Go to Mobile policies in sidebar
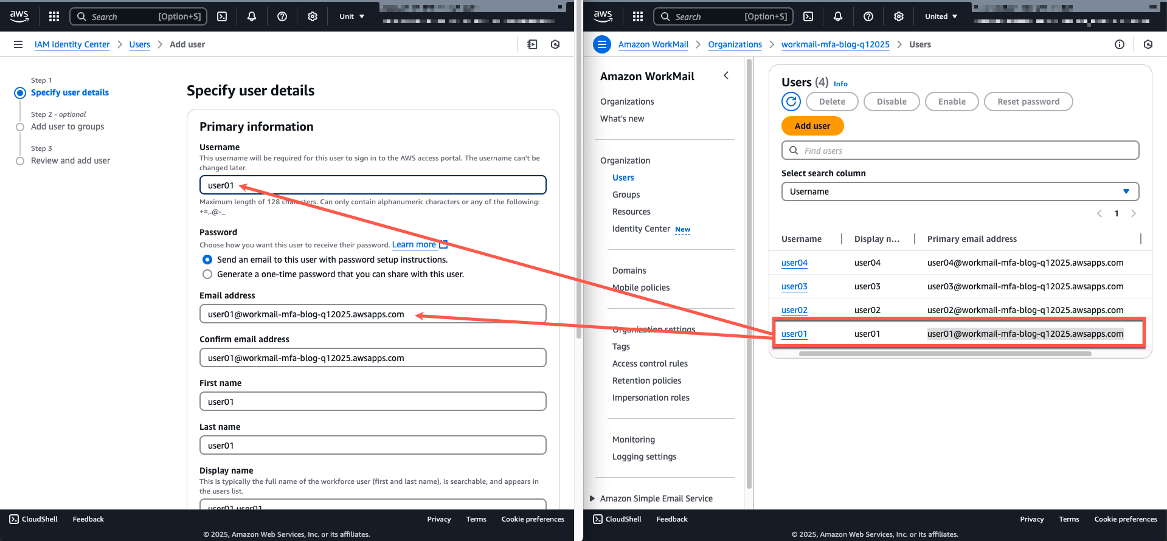Viewport: 1167px width, 541px height. coord(640,288)
